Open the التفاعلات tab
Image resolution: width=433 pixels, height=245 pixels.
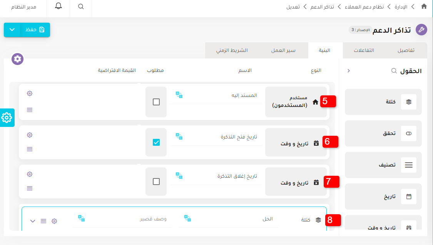(x=364, y=50)
